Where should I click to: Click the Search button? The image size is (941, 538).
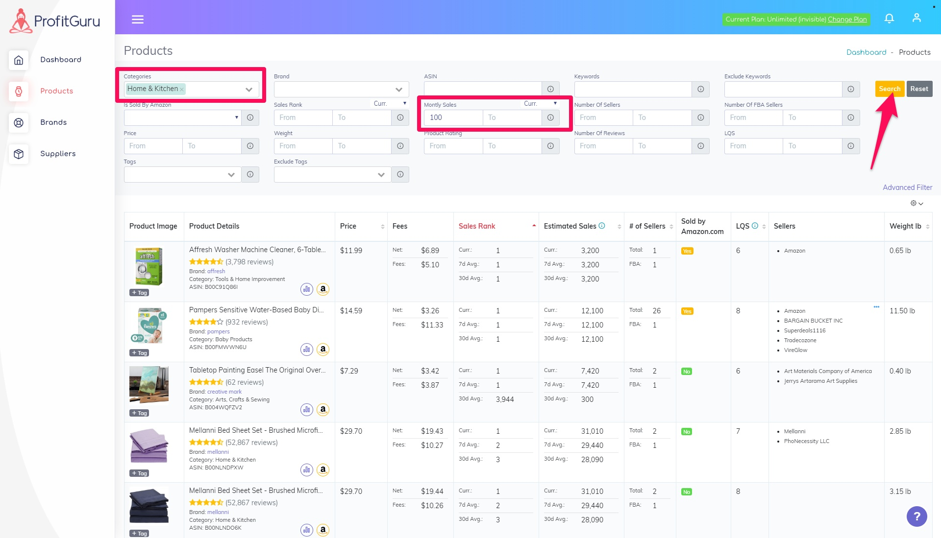click(x=890, y=89)
